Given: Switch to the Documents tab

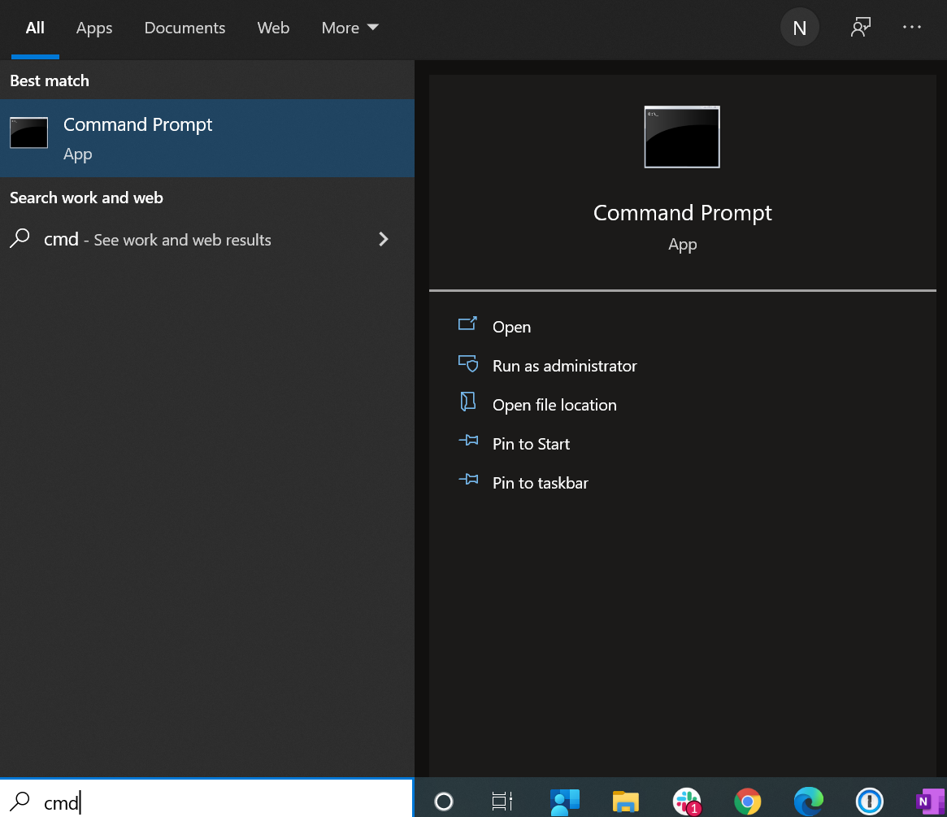Looking at the screenshot, I should coord(185,27).
